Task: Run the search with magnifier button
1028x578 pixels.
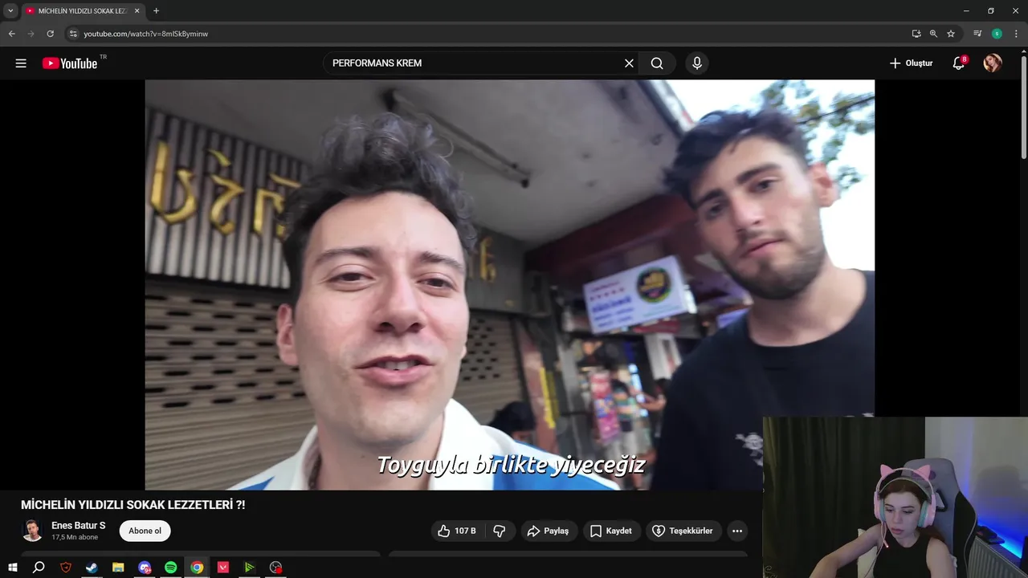Action: point(657,63)
